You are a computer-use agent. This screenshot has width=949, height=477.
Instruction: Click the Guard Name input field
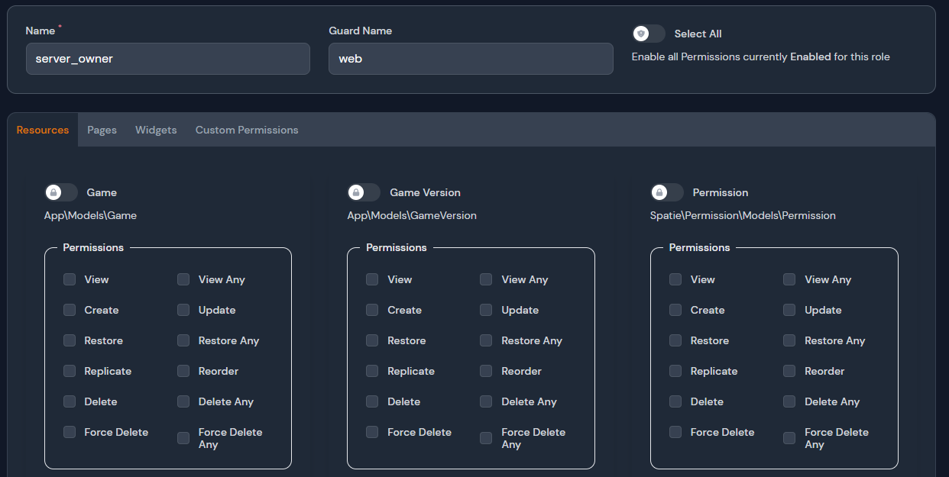(x=471, y=59)
